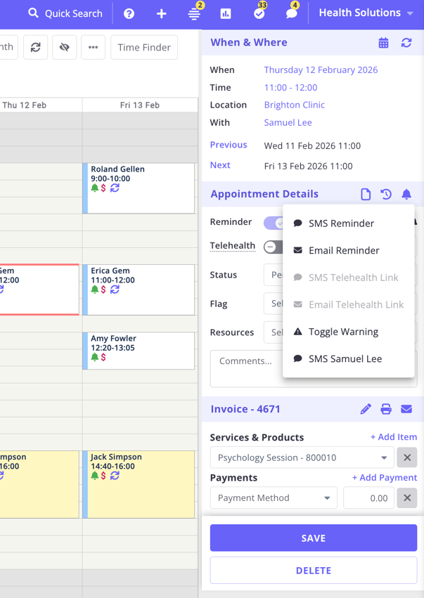Viewport: 424px width, 598px height.
Task: Open the Psychology Session service dropdown
Action: click(303, 457)
